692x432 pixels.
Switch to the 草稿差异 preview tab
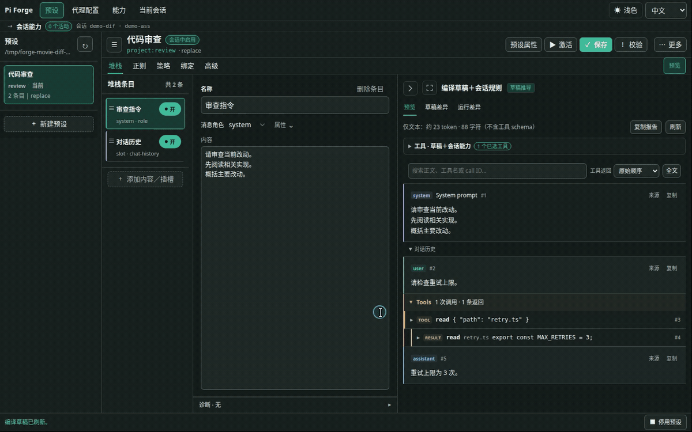[x=437, y=107]
